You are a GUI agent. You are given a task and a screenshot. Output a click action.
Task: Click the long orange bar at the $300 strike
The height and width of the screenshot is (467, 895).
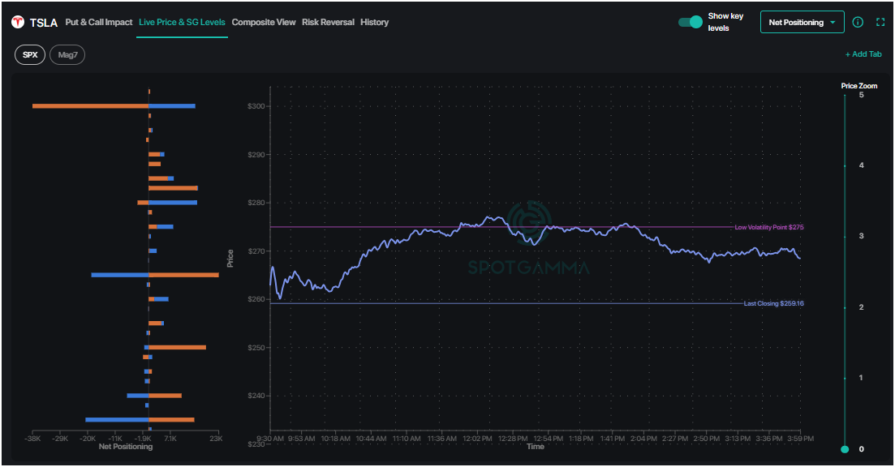coord(90,106)
